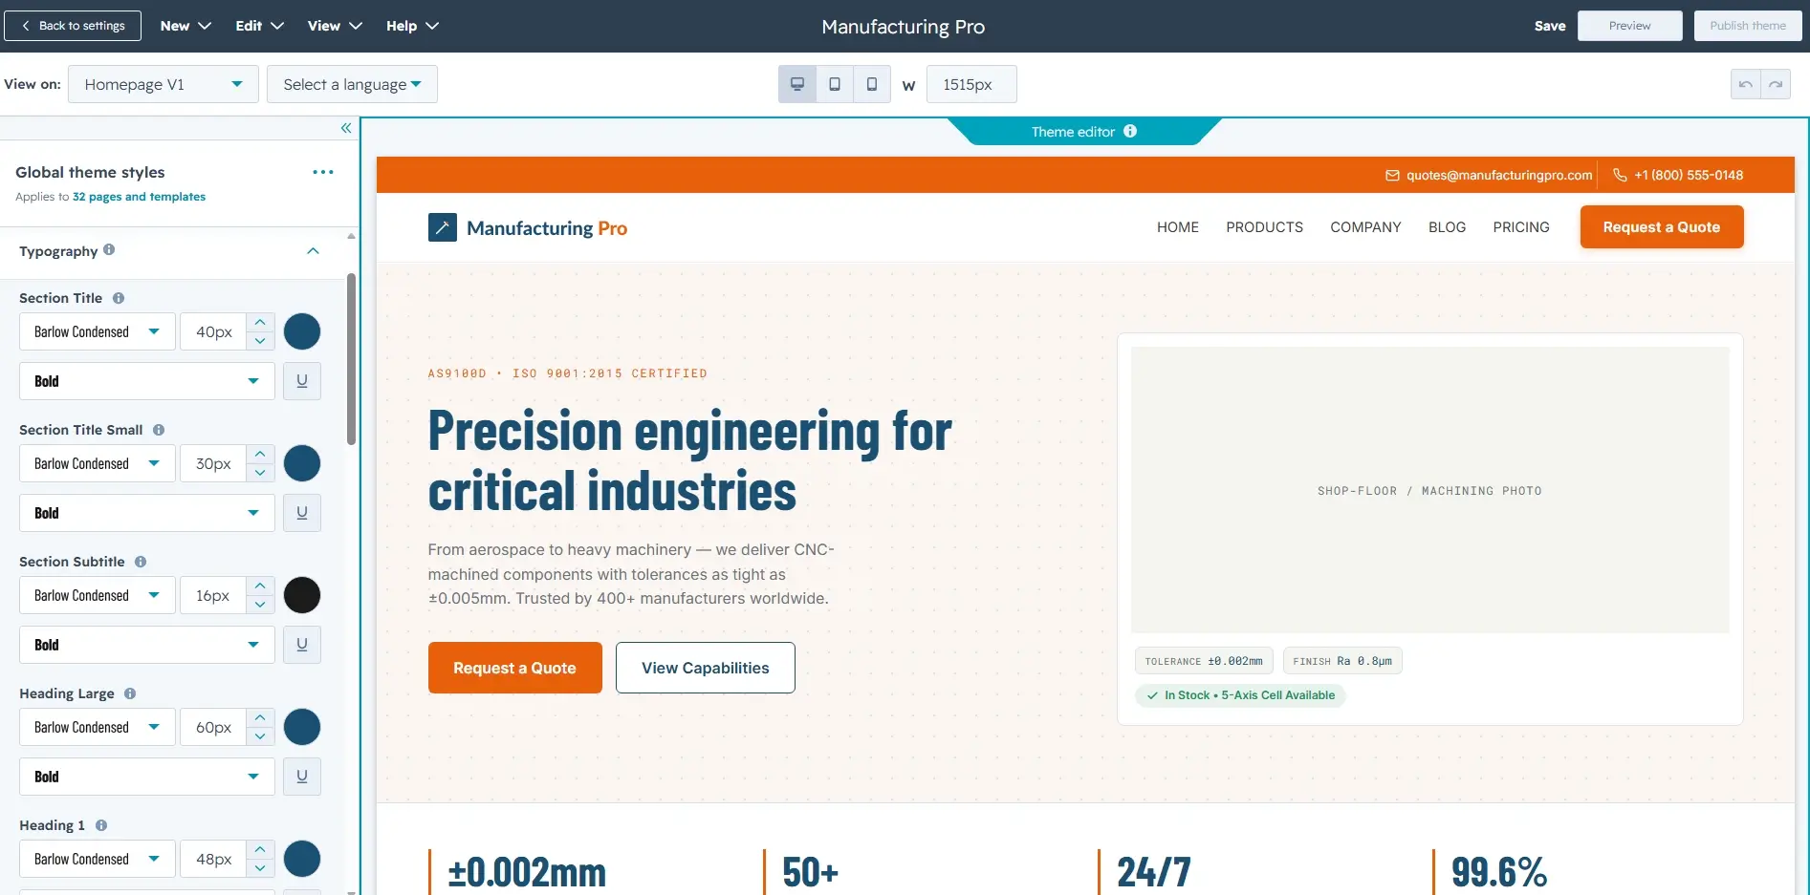Click the Section Title Small info icon
The height and width of the screenshot is (895, 1810).
coord(159,430)
